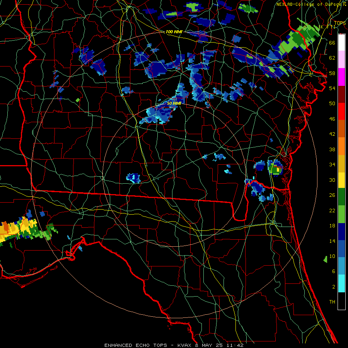The image size is (348, 348).
Task: Click the "66" legend value
Action: click(332, 43)
